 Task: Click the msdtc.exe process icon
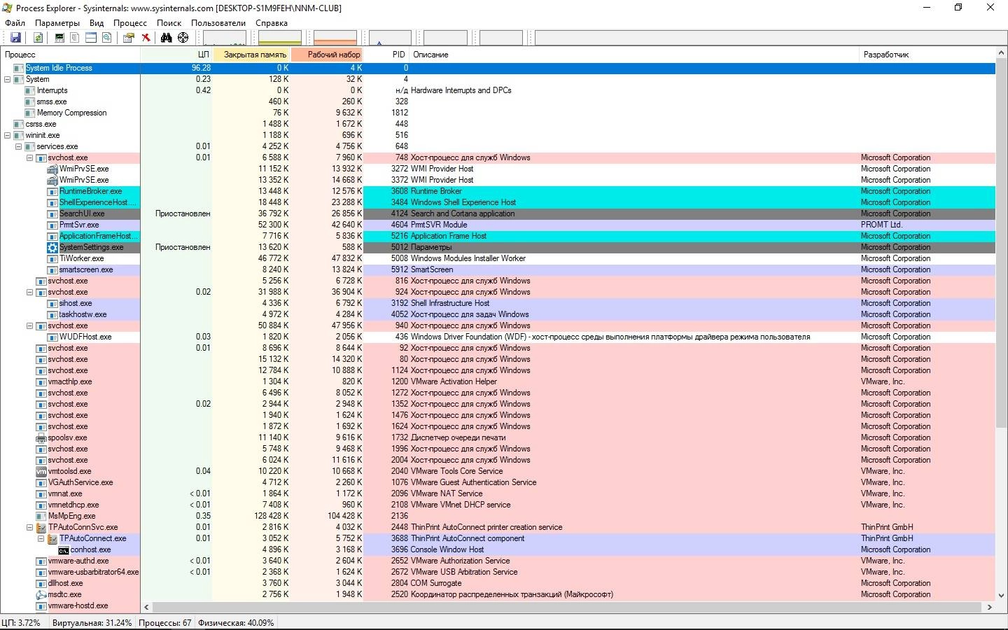(x=41, y=594)
